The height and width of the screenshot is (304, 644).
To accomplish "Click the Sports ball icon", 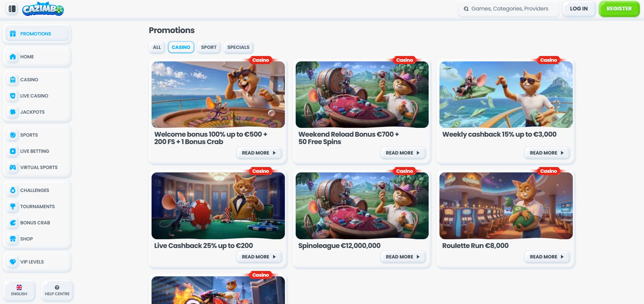I will (13, 135).
